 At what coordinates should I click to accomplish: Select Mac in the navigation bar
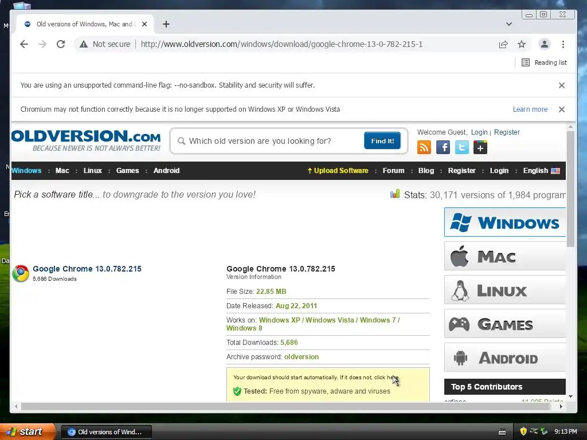click(x=62, y=171)
